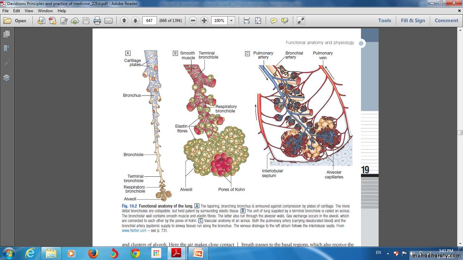463x260 pixels.
Task: Expand the Tools pane
Action: (384, 21)
